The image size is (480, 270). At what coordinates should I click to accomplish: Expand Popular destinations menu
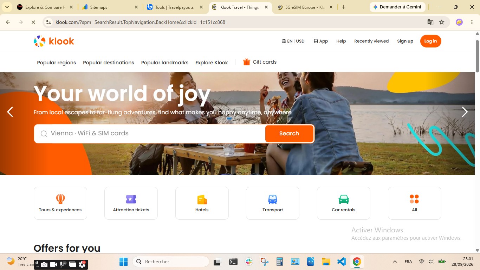pyautogui.click(x=109, y=63)
